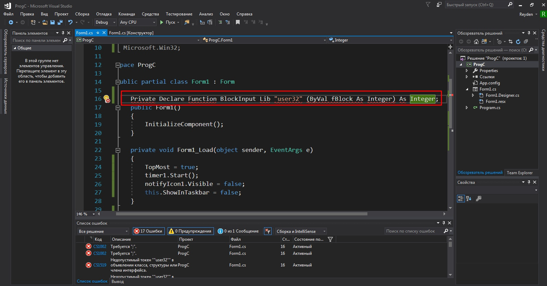547x286 pixels.
Task: Open the Отладка menu
Action: pyautogui.click(x=104, y=14)
